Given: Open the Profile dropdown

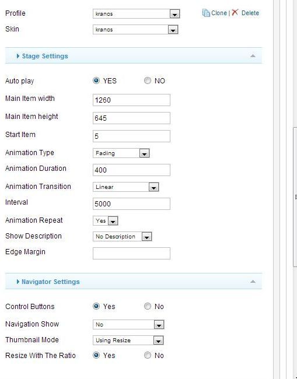Looking at the screenshot, I should (137, 14).
